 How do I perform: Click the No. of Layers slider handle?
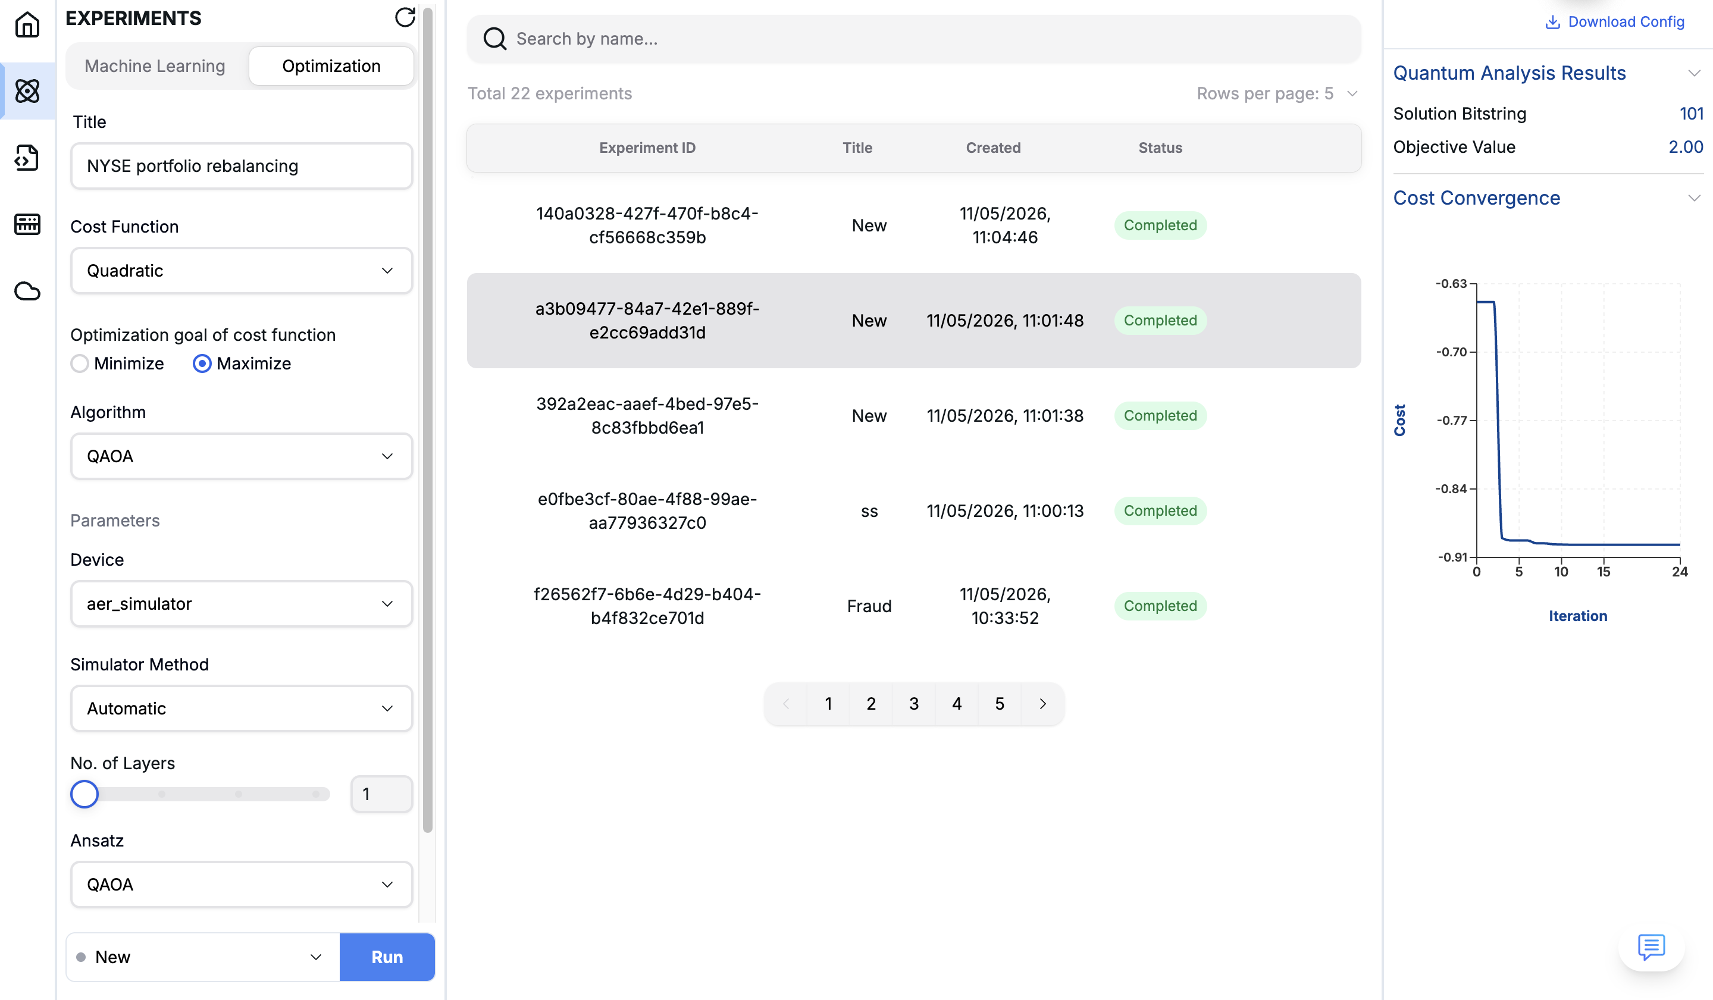(84, 794)
